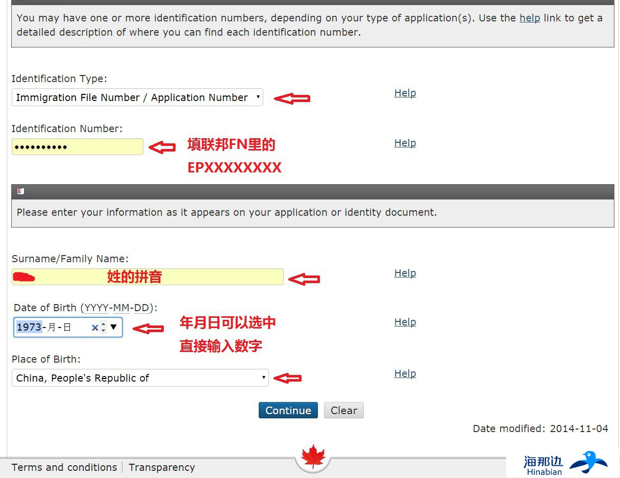Select the year 1973 segment in the date field
The height and width of the screenshot is (478, 620).
(29, 328)
